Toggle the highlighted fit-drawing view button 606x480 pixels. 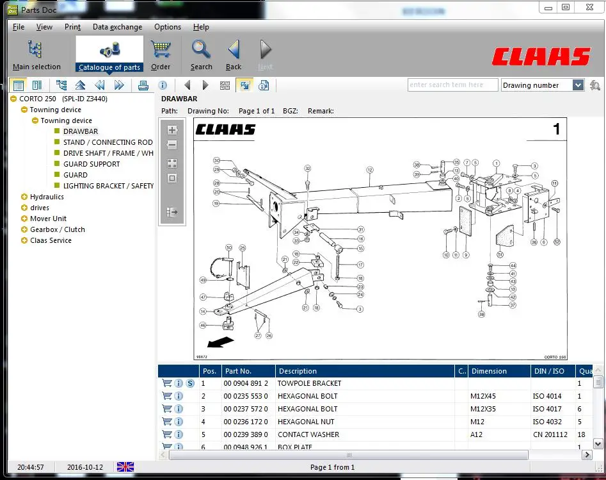tap(244, 85)
